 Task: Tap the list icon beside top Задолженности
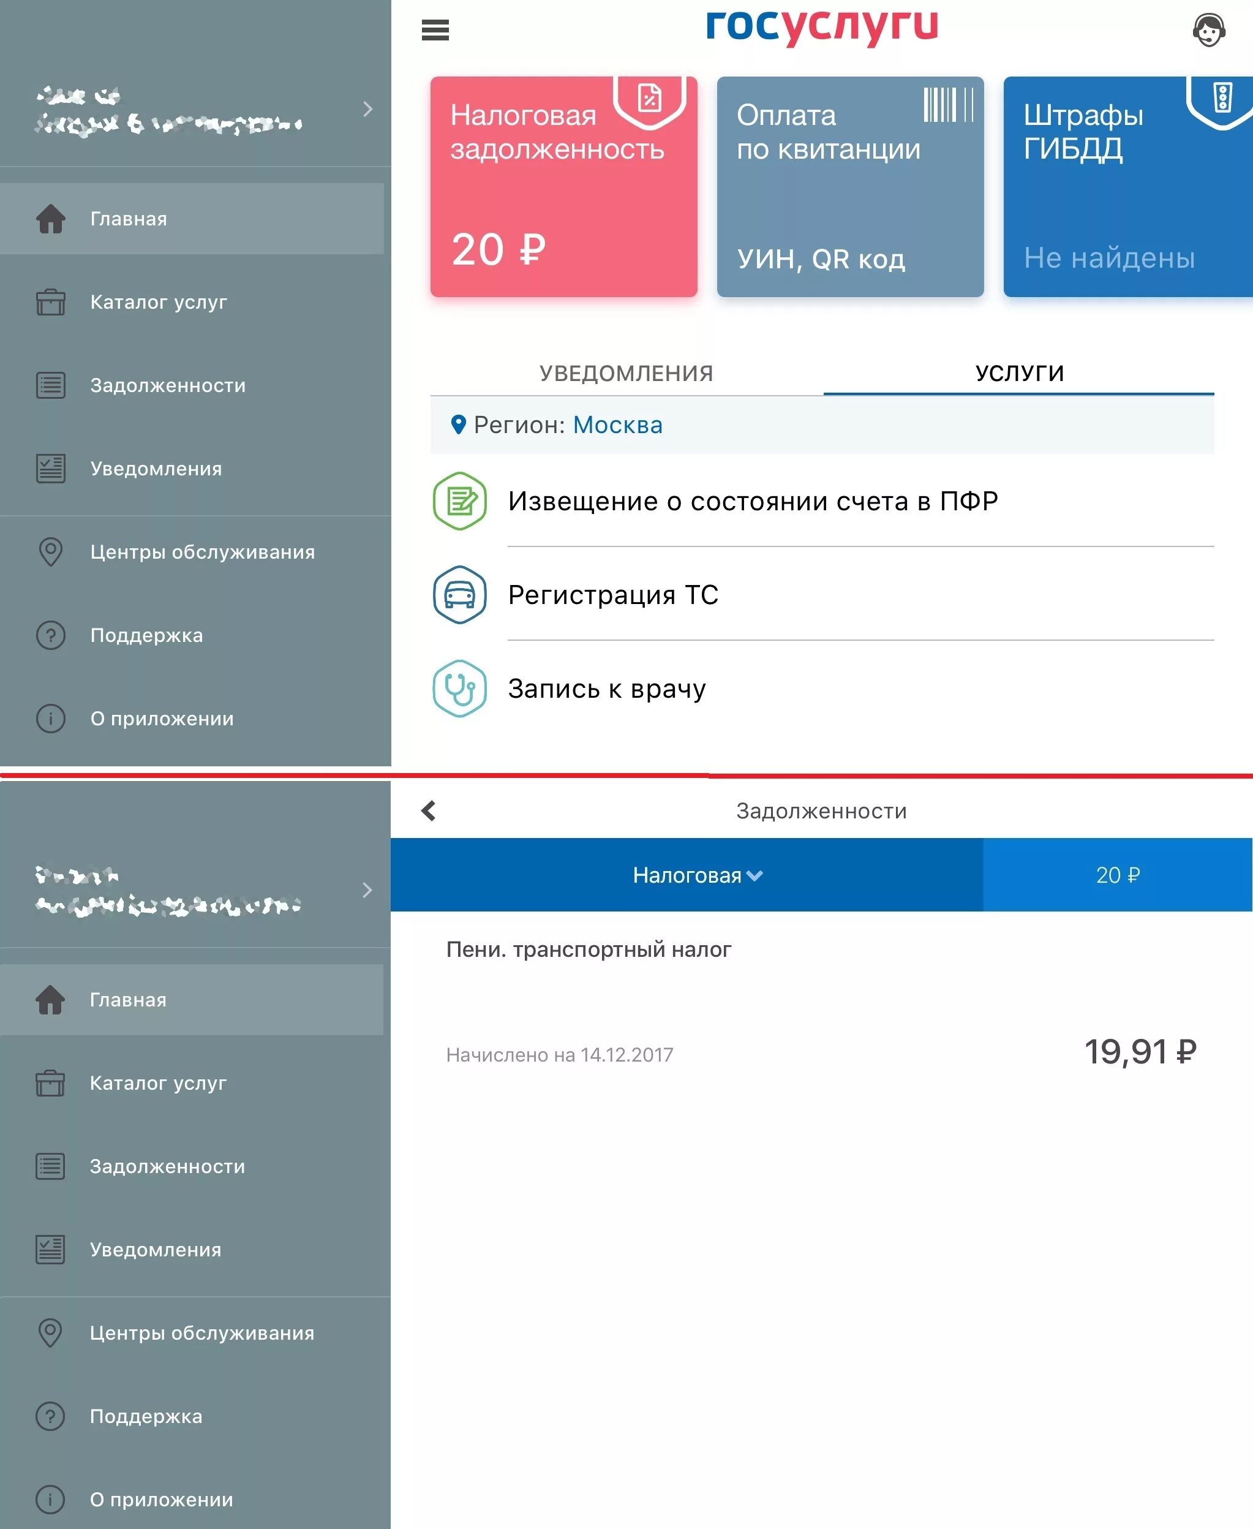50,385
